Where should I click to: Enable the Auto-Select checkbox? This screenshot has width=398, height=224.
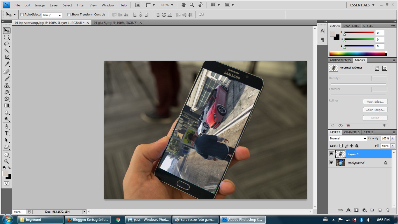22,15
